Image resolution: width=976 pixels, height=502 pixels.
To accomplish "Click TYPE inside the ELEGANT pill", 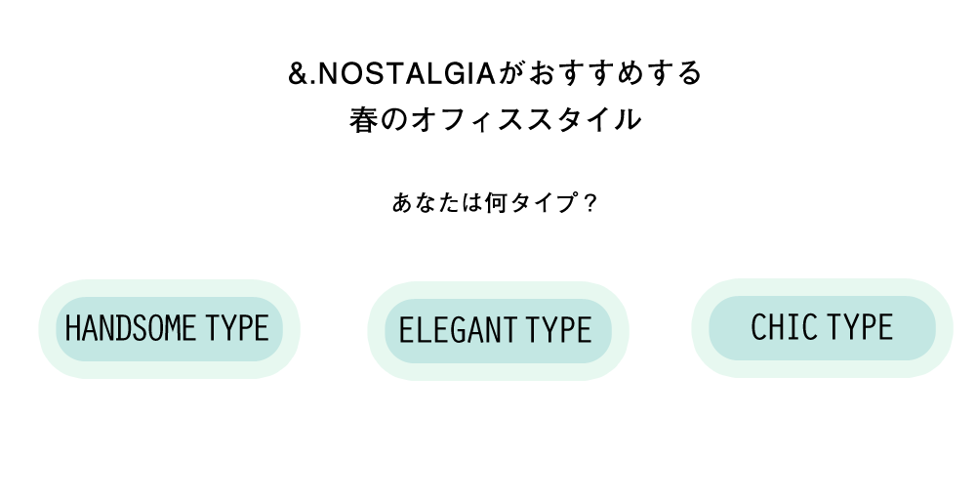I will (558, 330).
